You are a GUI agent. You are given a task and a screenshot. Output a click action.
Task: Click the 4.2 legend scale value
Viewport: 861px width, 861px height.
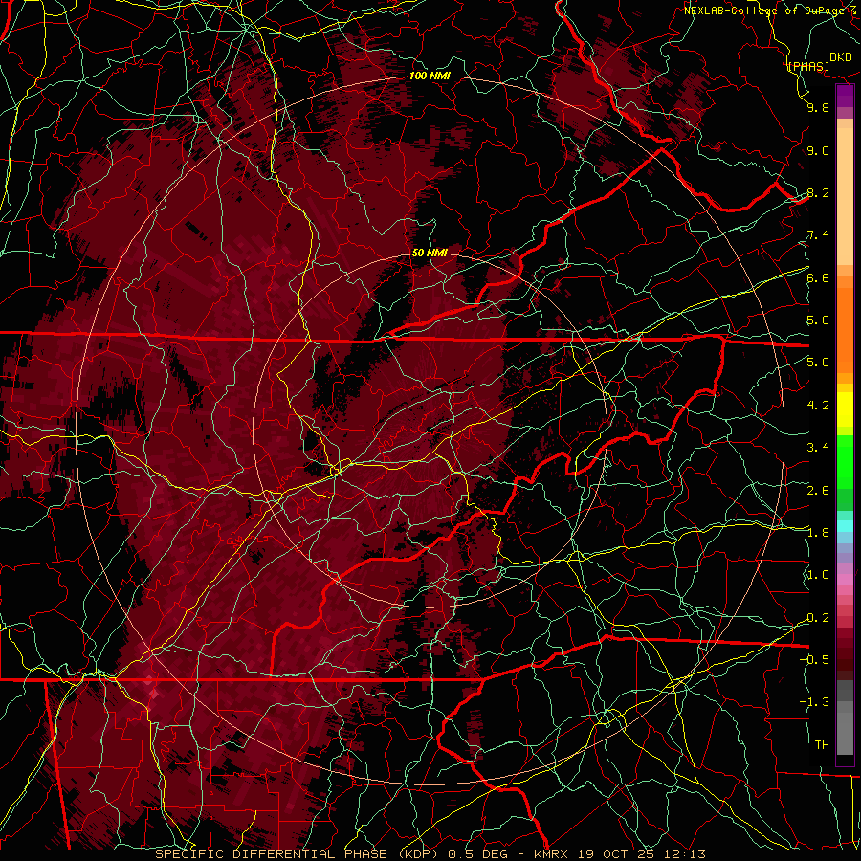[x=818, y=406]
